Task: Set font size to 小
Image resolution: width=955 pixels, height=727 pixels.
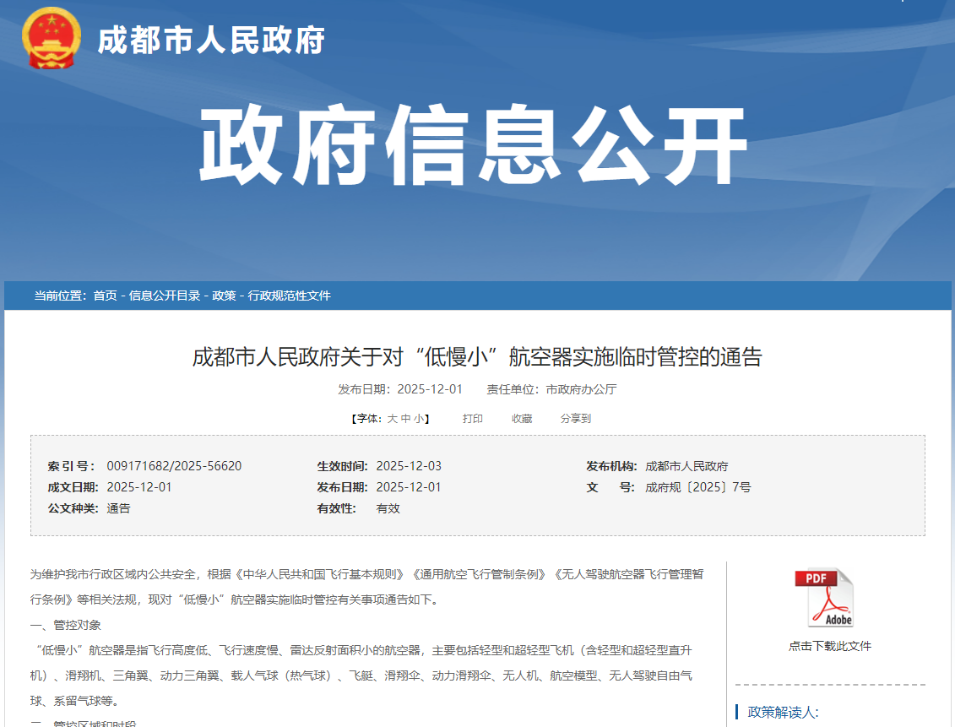Action: 419,419
